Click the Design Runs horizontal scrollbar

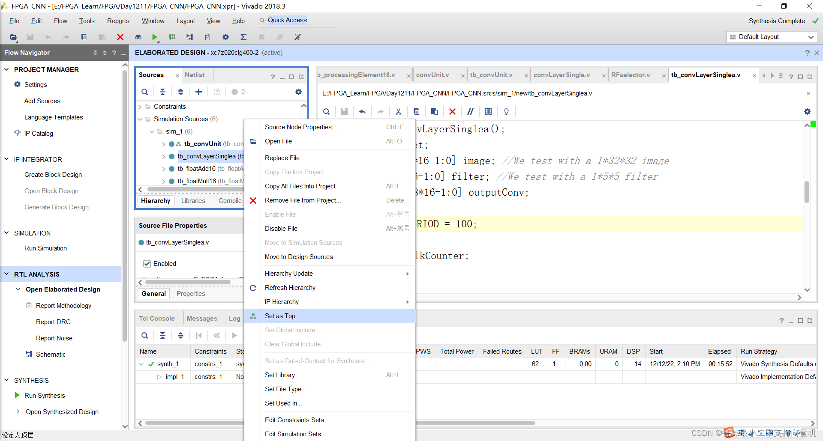(x=339, y=423)
